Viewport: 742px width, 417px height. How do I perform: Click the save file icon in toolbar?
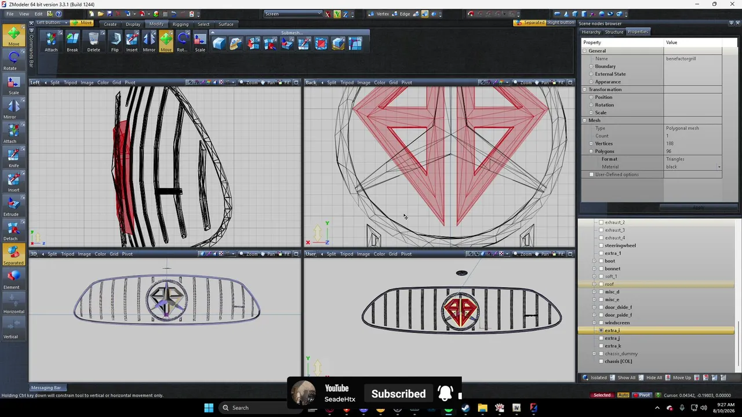coord(109,14)
